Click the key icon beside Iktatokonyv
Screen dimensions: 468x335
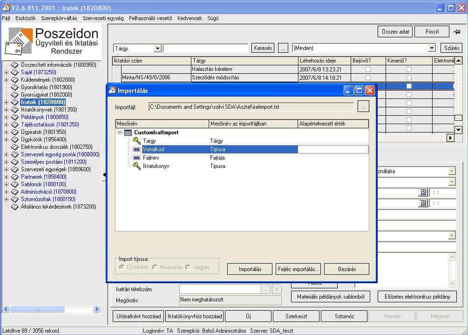coord(137,166)
